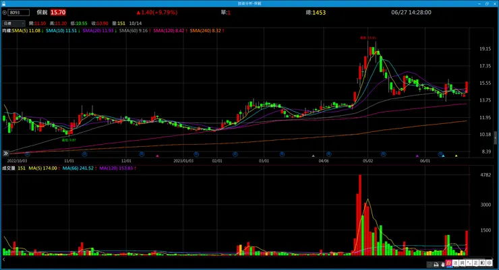Click the monthly circle marker after 05/02

[383, 154]
